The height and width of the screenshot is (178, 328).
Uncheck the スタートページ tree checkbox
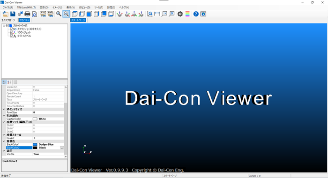[x=7, y=25]
